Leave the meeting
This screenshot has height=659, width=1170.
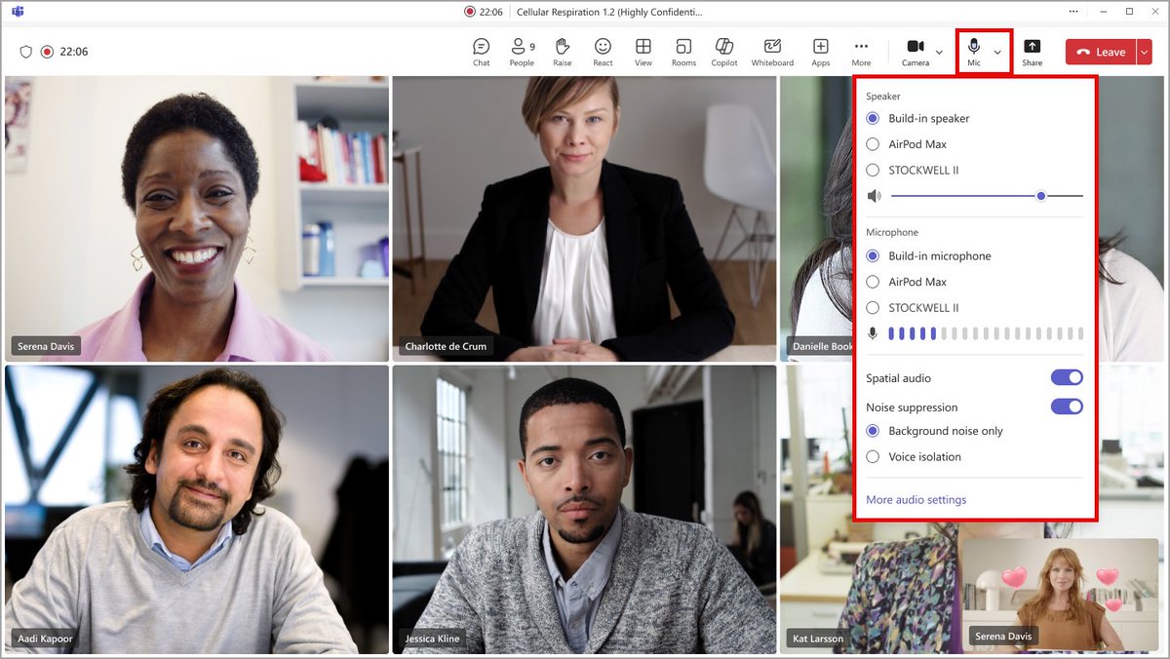tap(1101, 53)
